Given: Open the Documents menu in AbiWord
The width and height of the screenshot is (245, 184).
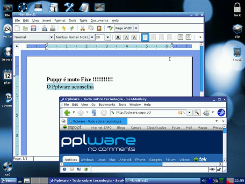Looking at the screenshot, I should click(x=100, y=21).
